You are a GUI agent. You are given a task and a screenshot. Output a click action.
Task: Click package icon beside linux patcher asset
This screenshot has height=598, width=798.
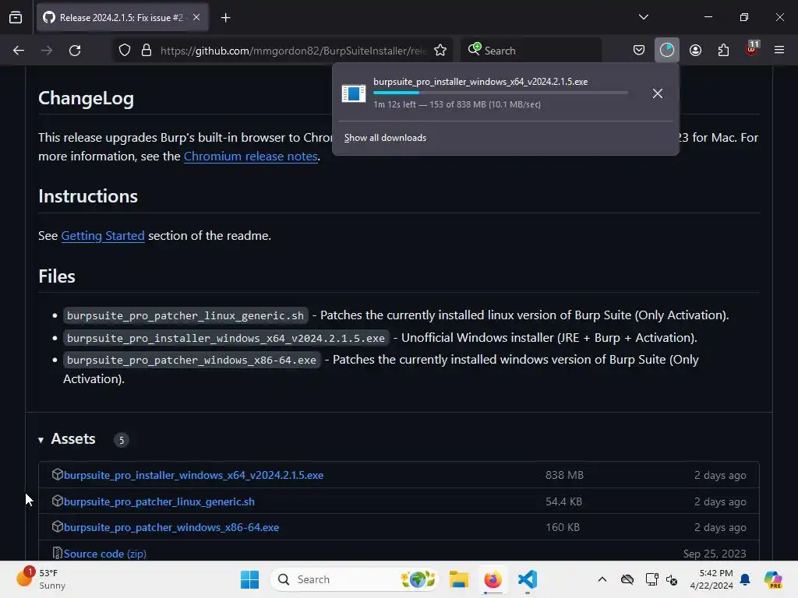[57, 501]
